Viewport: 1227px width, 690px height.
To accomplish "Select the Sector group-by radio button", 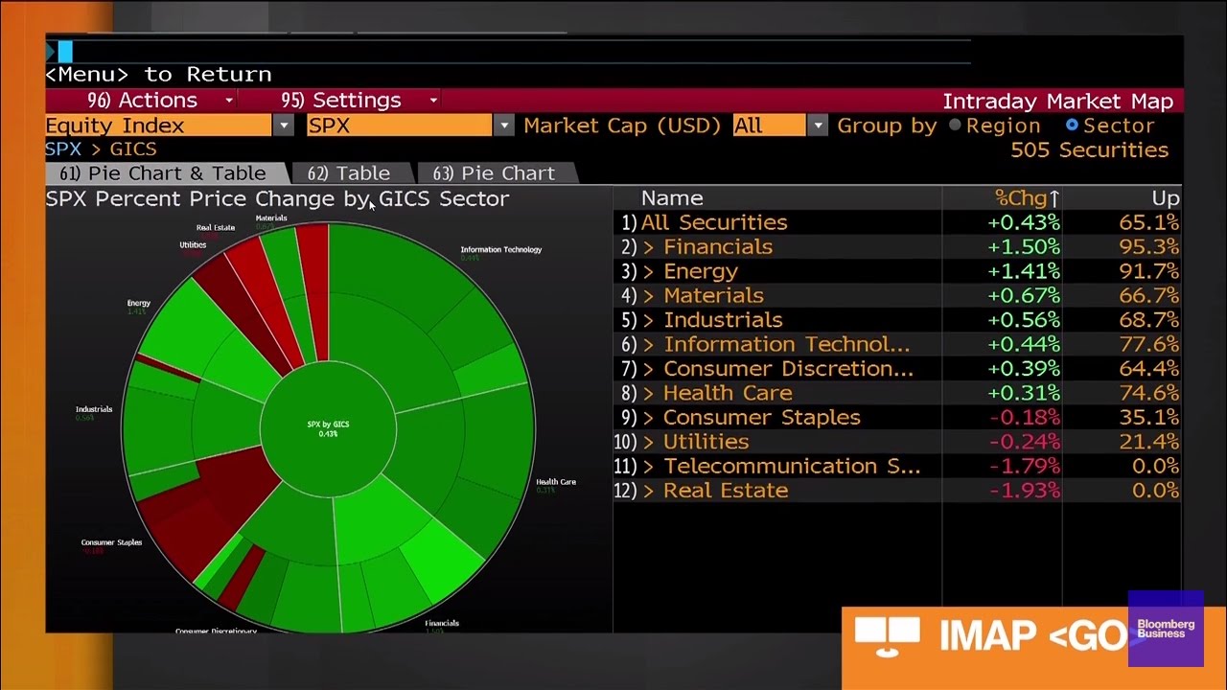I will (x=1073, y=126).
